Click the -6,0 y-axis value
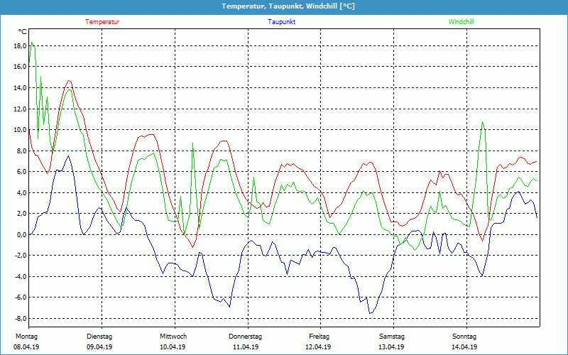Image resolution: width=568 pixels, height=355 pixels. click(21, 297)
